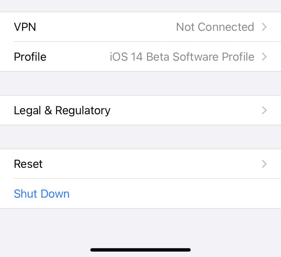Tap the Reset row's chevron arrow
The width and height of the screenshot is (281, 257).
point(264,164)
